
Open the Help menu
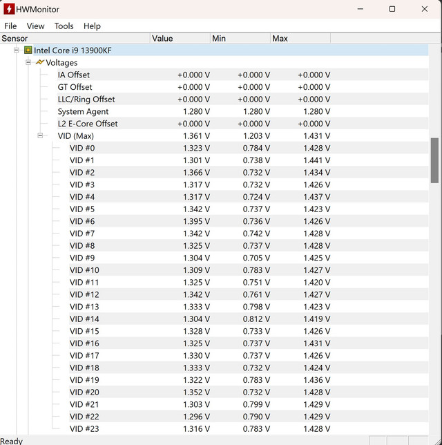coord(92,26)
